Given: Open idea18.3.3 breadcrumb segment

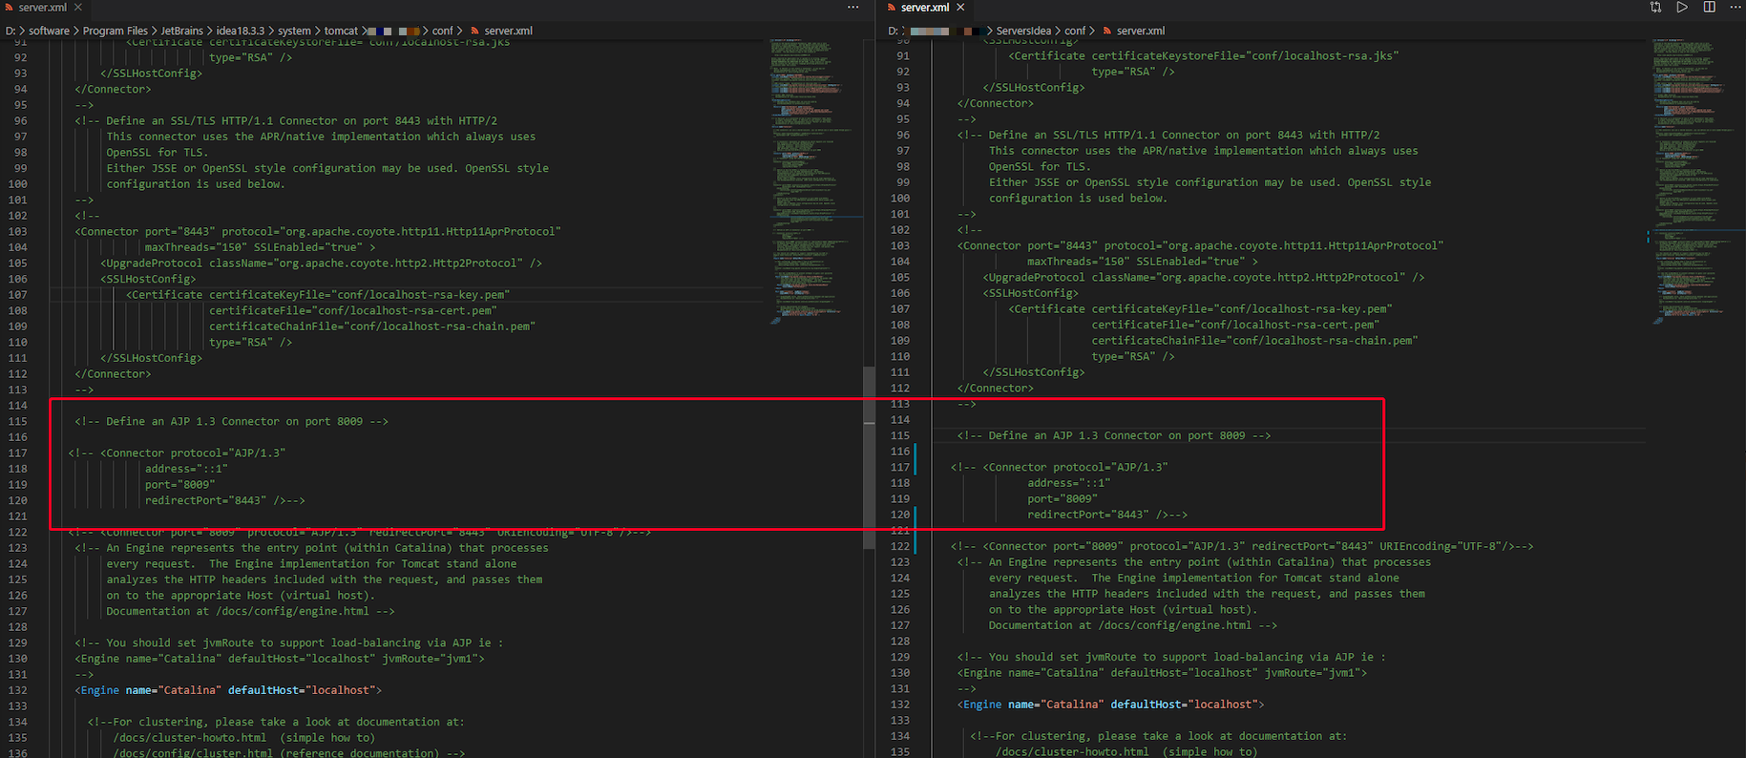Looking at the screenshot, I should pos(241,31).
